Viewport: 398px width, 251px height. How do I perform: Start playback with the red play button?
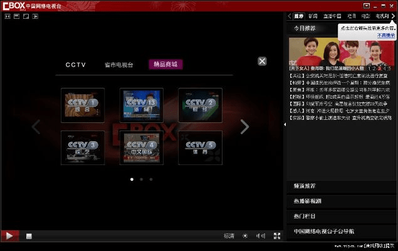[9, 236]
